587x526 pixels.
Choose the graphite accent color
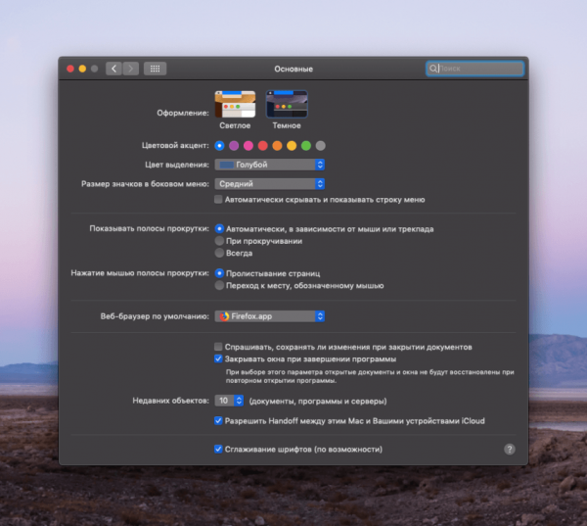coord(321,146)
